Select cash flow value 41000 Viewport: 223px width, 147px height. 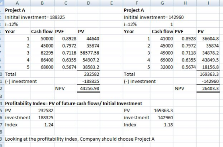pyautogui.click(x=166, y=38)
